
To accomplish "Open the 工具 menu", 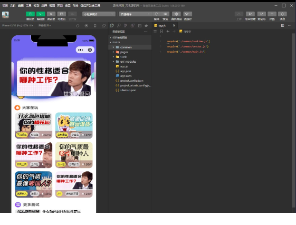I will click(x=28, y=5).
